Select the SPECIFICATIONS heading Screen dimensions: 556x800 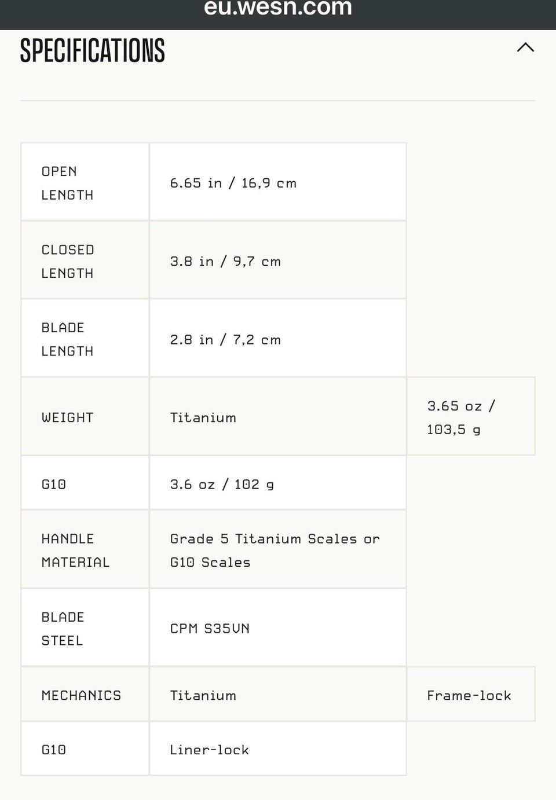coord(93,50)
